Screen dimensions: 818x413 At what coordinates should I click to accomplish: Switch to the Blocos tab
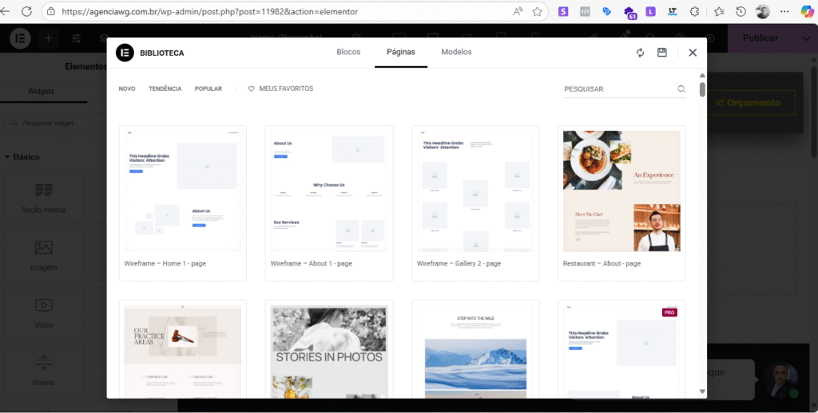click(x=348, y=52)
